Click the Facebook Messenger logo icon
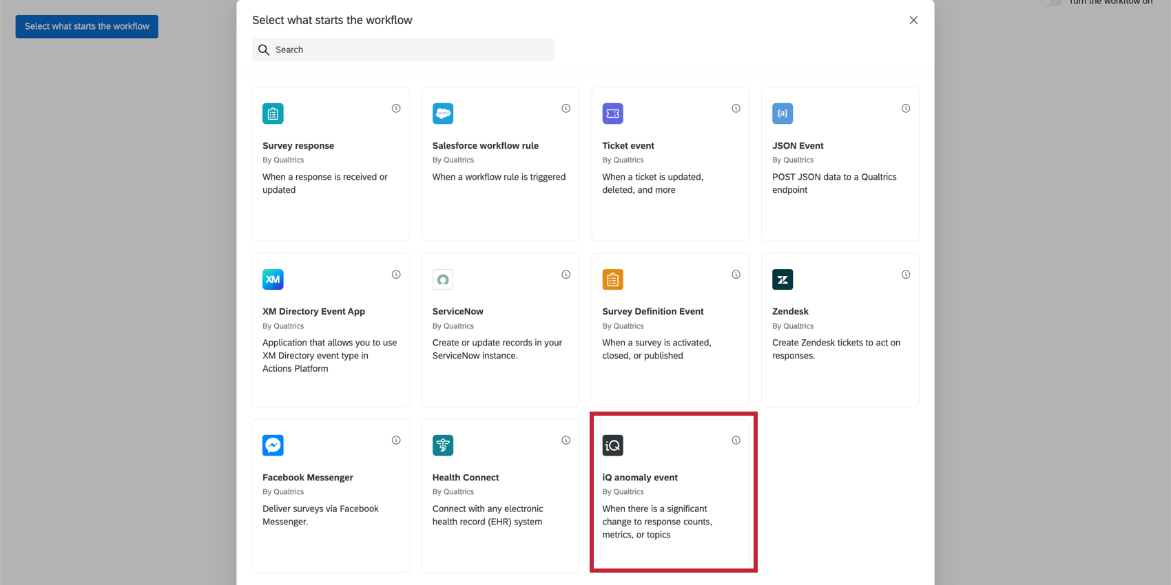The image size is (1171, 585). pos(273,445)
